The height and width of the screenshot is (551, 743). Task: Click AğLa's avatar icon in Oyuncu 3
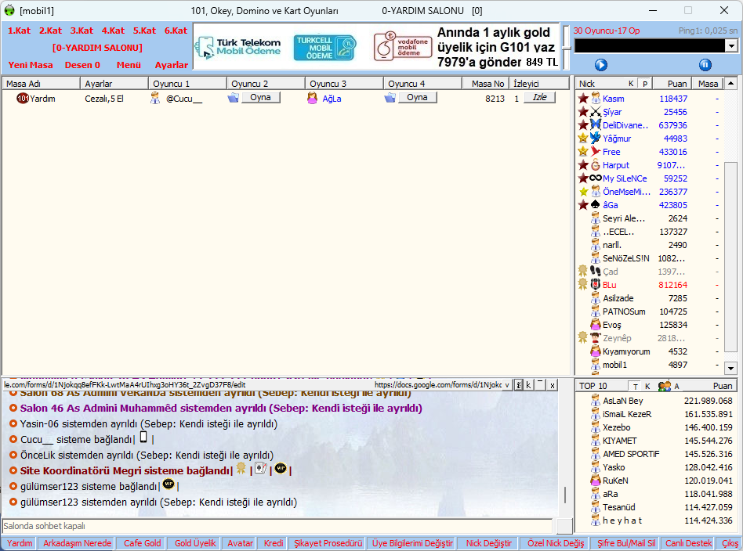(312, 99)
